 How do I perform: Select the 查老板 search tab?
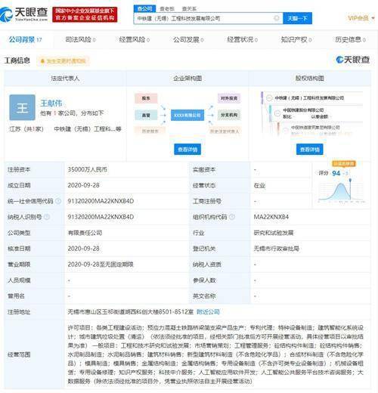pyautogui.click(x=167, y=9)
